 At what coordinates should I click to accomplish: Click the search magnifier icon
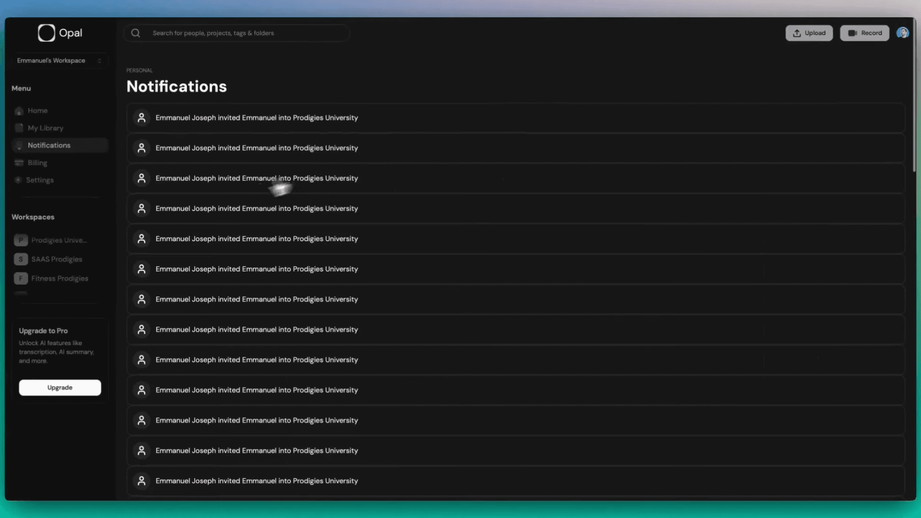(136, 33)
